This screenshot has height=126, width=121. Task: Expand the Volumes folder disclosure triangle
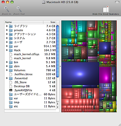coord(7,70)
